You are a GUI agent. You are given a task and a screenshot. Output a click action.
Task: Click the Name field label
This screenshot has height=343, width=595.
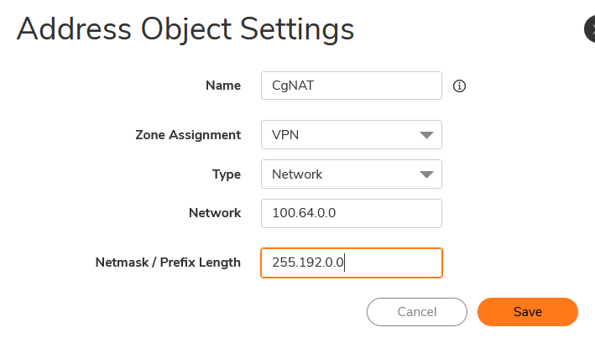pos(223,86)
